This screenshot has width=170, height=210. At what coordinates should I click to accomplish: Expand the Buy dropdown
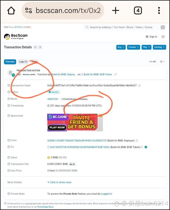pyautogui.click(x=121, y=47)
